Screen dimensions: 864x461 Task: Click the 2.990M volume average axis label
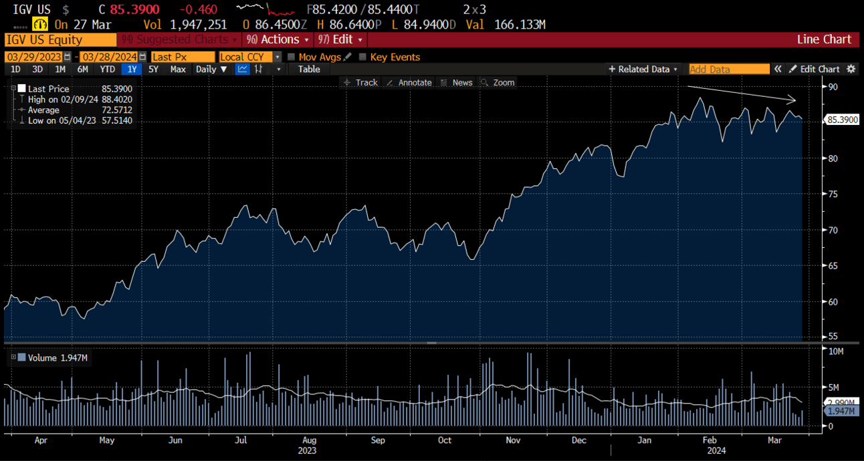tap(841, 402)
